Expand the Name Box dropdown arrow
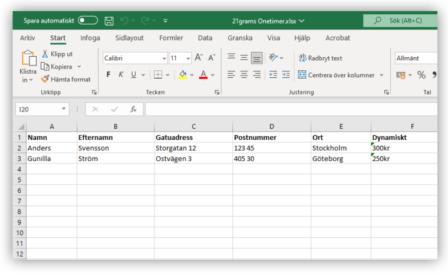The height and width of the screenshot is (275, 448). coord(64,109)
